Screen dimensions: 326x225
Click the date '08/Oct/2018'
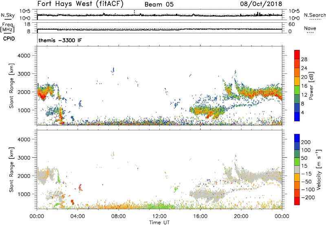(261, 4)
